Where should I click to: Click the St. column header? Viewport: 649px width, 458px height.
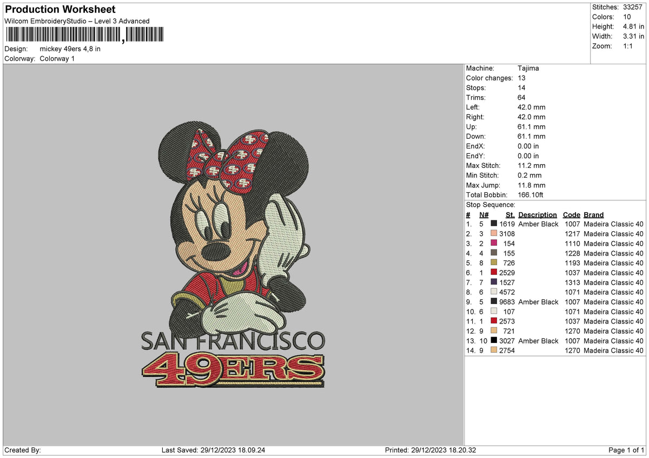tap(510, 215)
